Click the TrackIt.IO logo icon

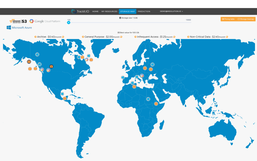[x=74, y=11]
